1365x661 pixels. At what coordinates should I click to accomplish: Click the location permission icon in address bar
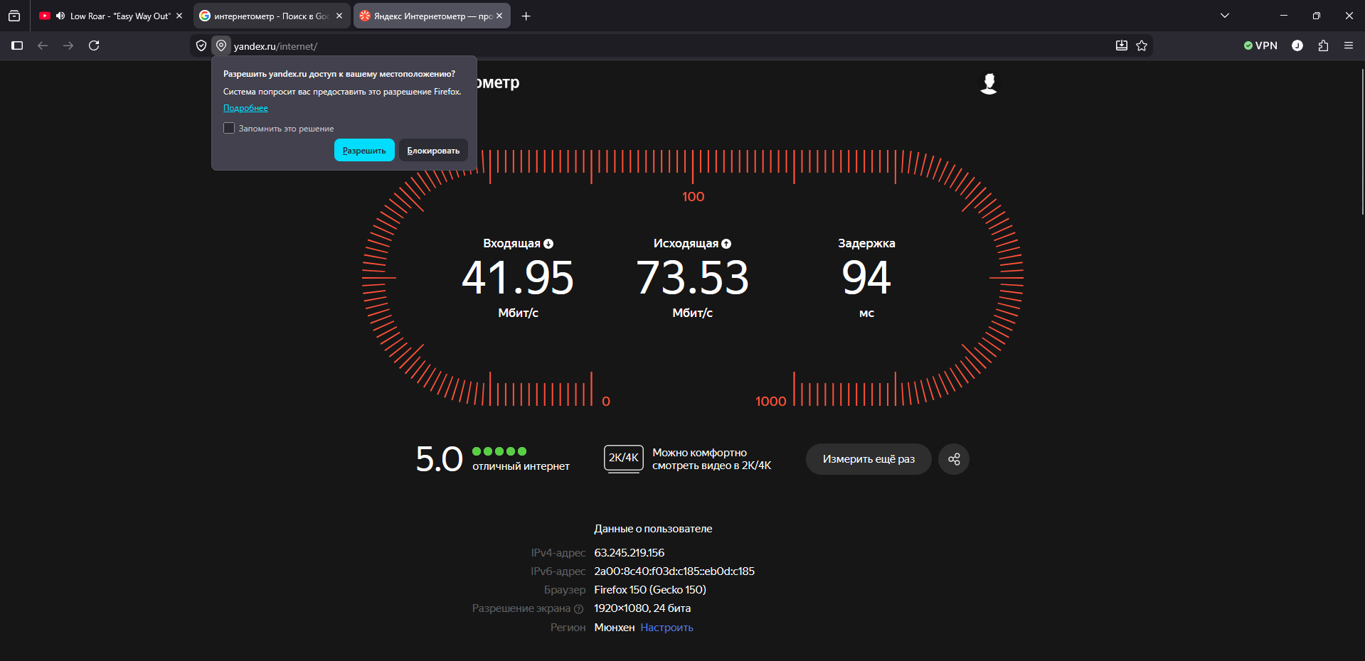221,45
